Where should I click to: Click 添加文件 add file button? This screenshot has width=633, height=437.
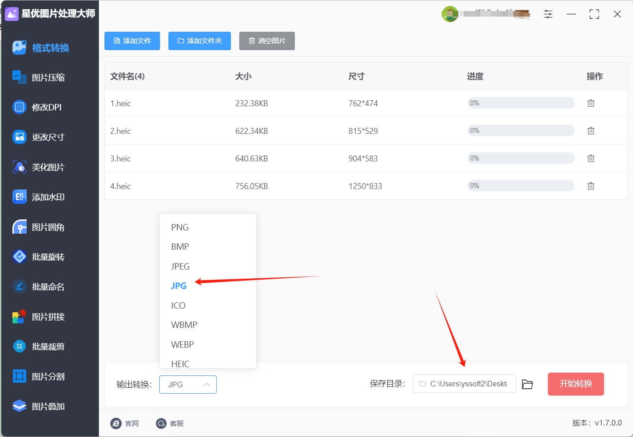pos(132,41)
